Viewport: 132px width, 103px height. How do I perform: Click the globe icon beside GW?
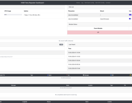(111, 75)
